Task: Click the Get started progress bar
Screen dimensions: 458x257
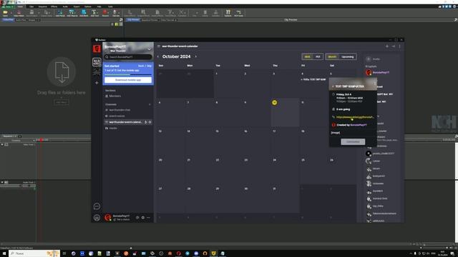Action: [128, 74]
